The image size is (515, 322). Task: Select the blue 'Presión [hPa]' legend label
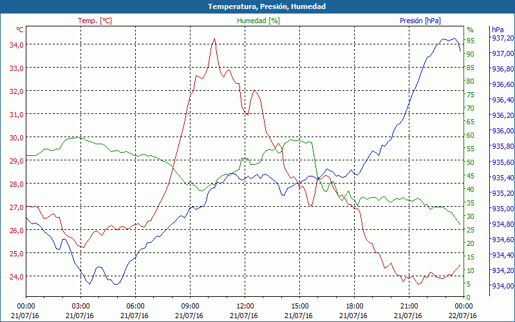(420, 21)
